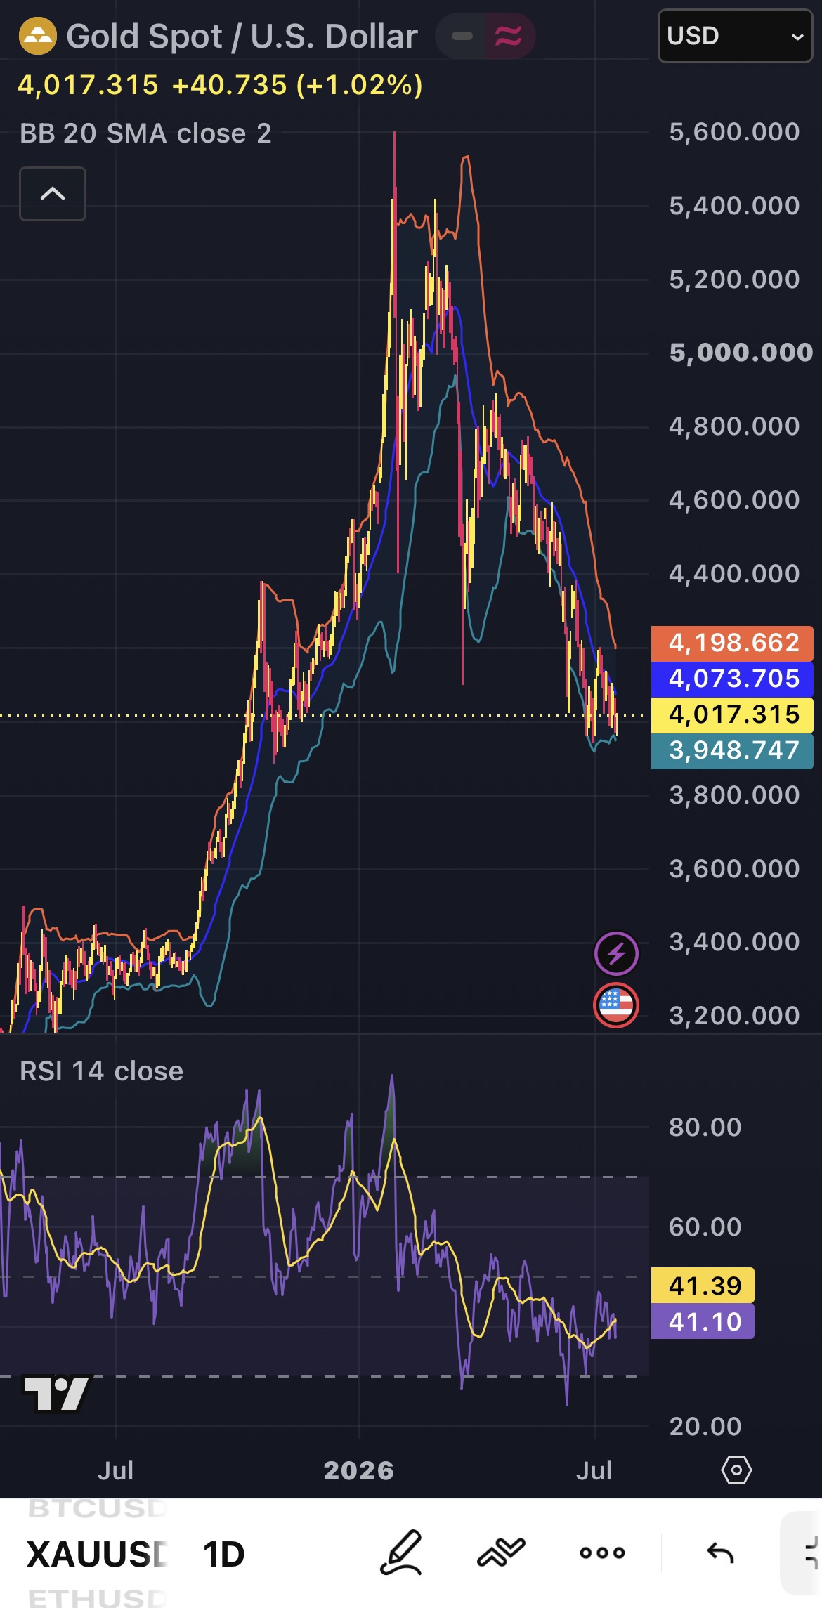
Task: Tap the US flag economic event icon
Action: pyautogui.click(x=616, y=1005)
